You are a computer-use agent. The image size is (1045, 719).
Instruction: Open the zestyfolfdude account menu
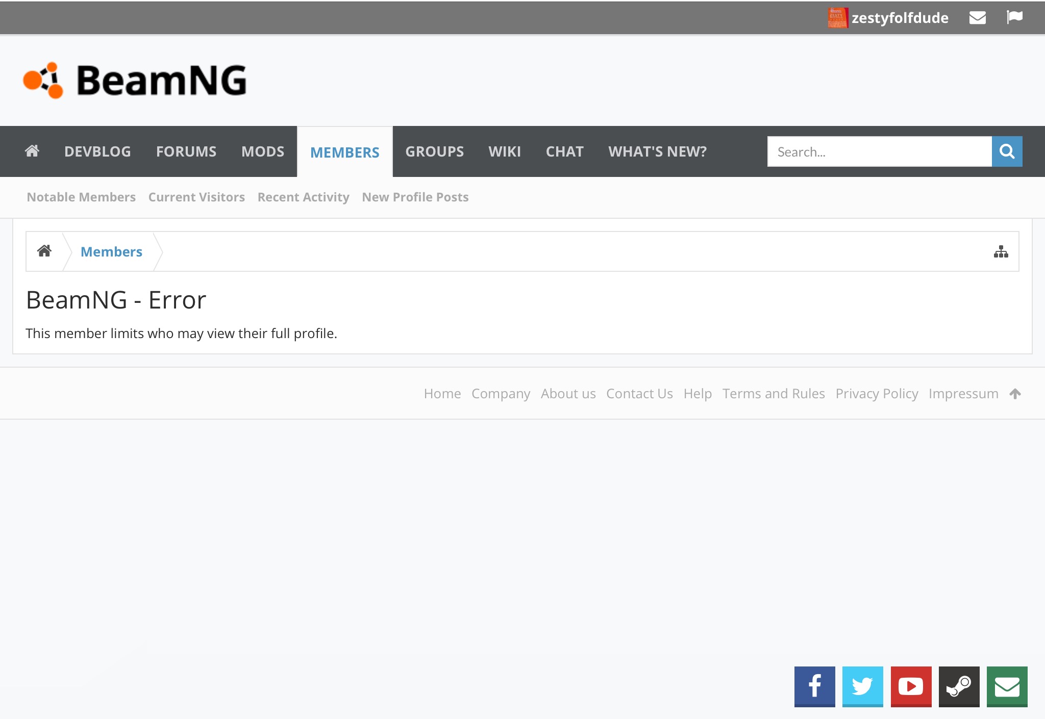point(900,18)
